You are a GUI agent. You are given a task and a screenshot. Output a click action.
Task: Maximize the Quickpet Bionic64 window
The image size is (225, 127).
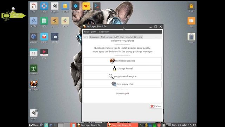point(155,27)
